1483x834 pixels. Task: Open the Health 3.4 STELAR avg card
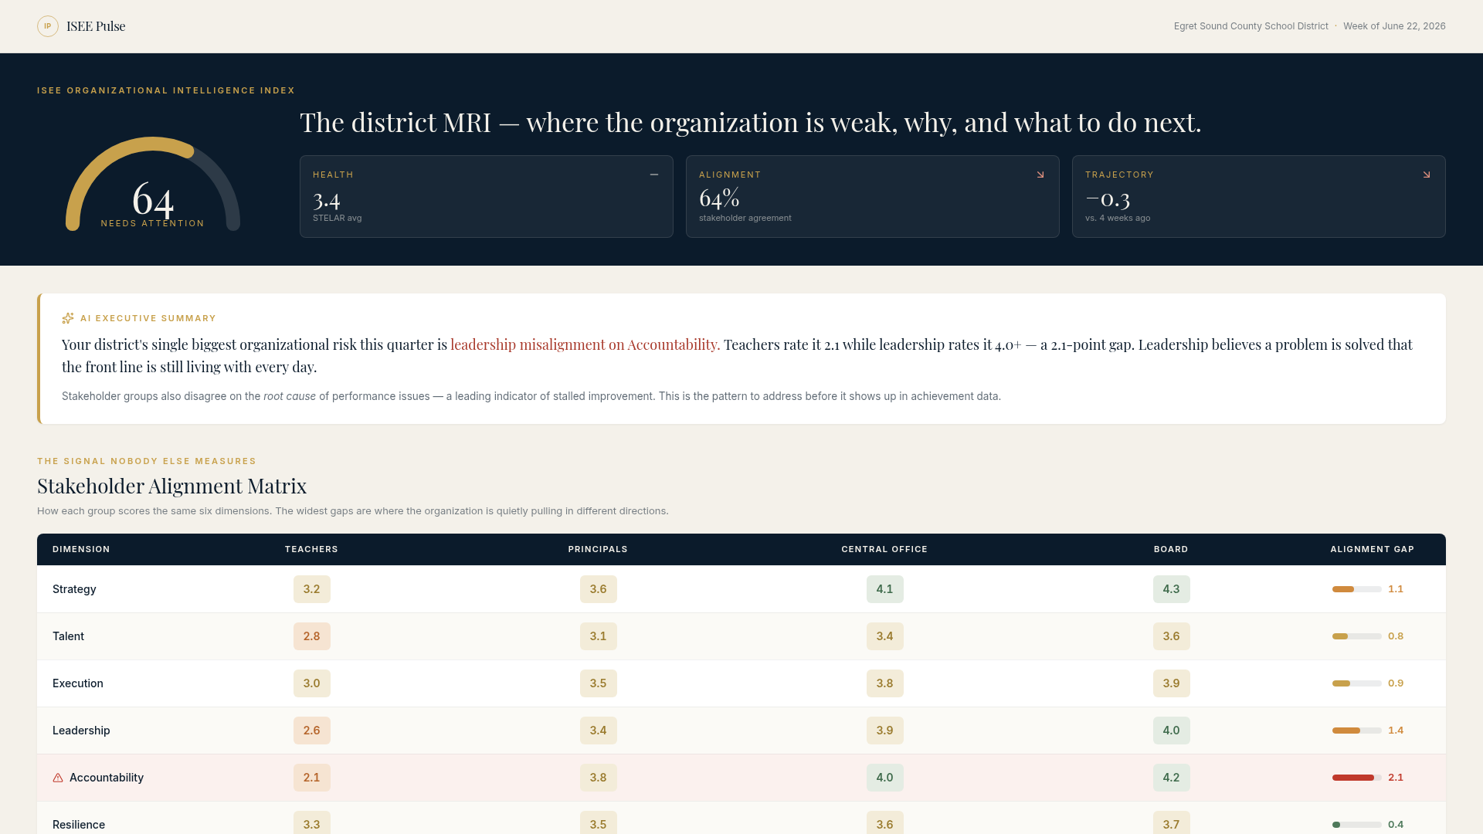click(487, 197)
